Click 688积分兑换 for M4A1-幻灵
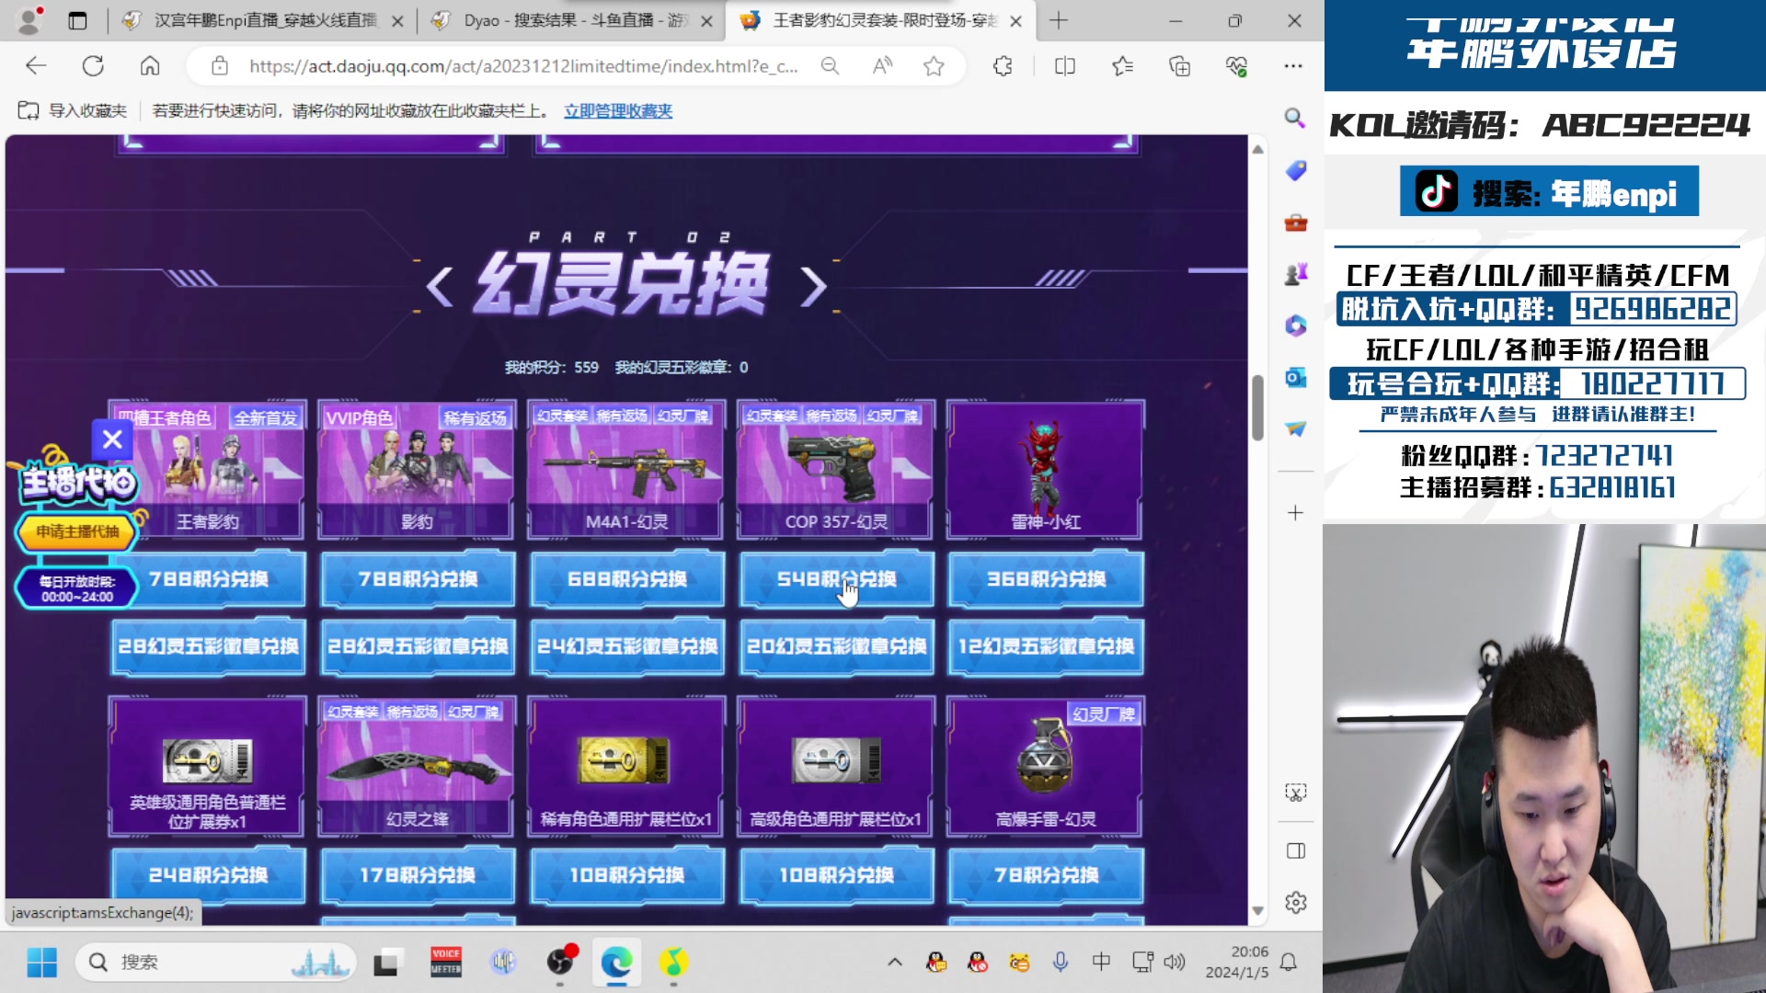Viewport: 1766px width, 993px height. 627,578
